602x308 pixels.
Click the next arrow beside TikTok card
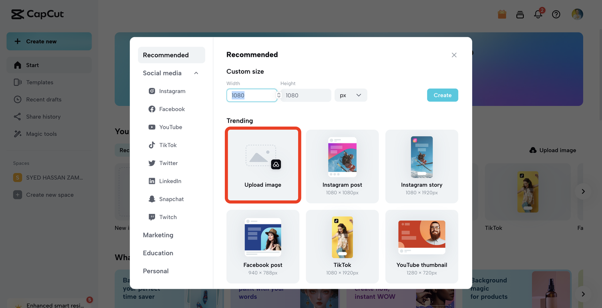click(x=583, y=191)
